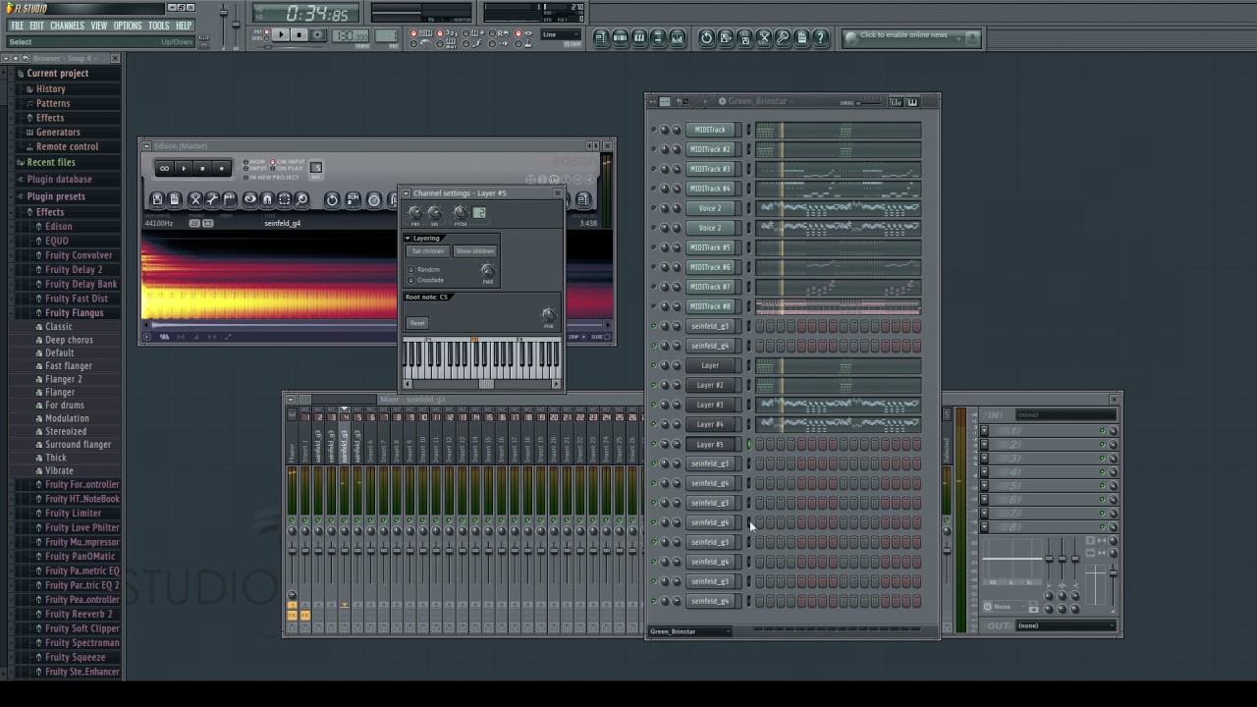Click the Edison undo icon
The image size is (1257, 707).
[x=332, y=199]
